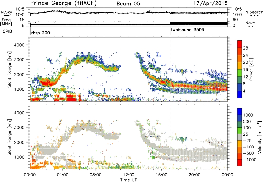Click the 'Velocity [m s⁻¹]' color bar label

260,137
